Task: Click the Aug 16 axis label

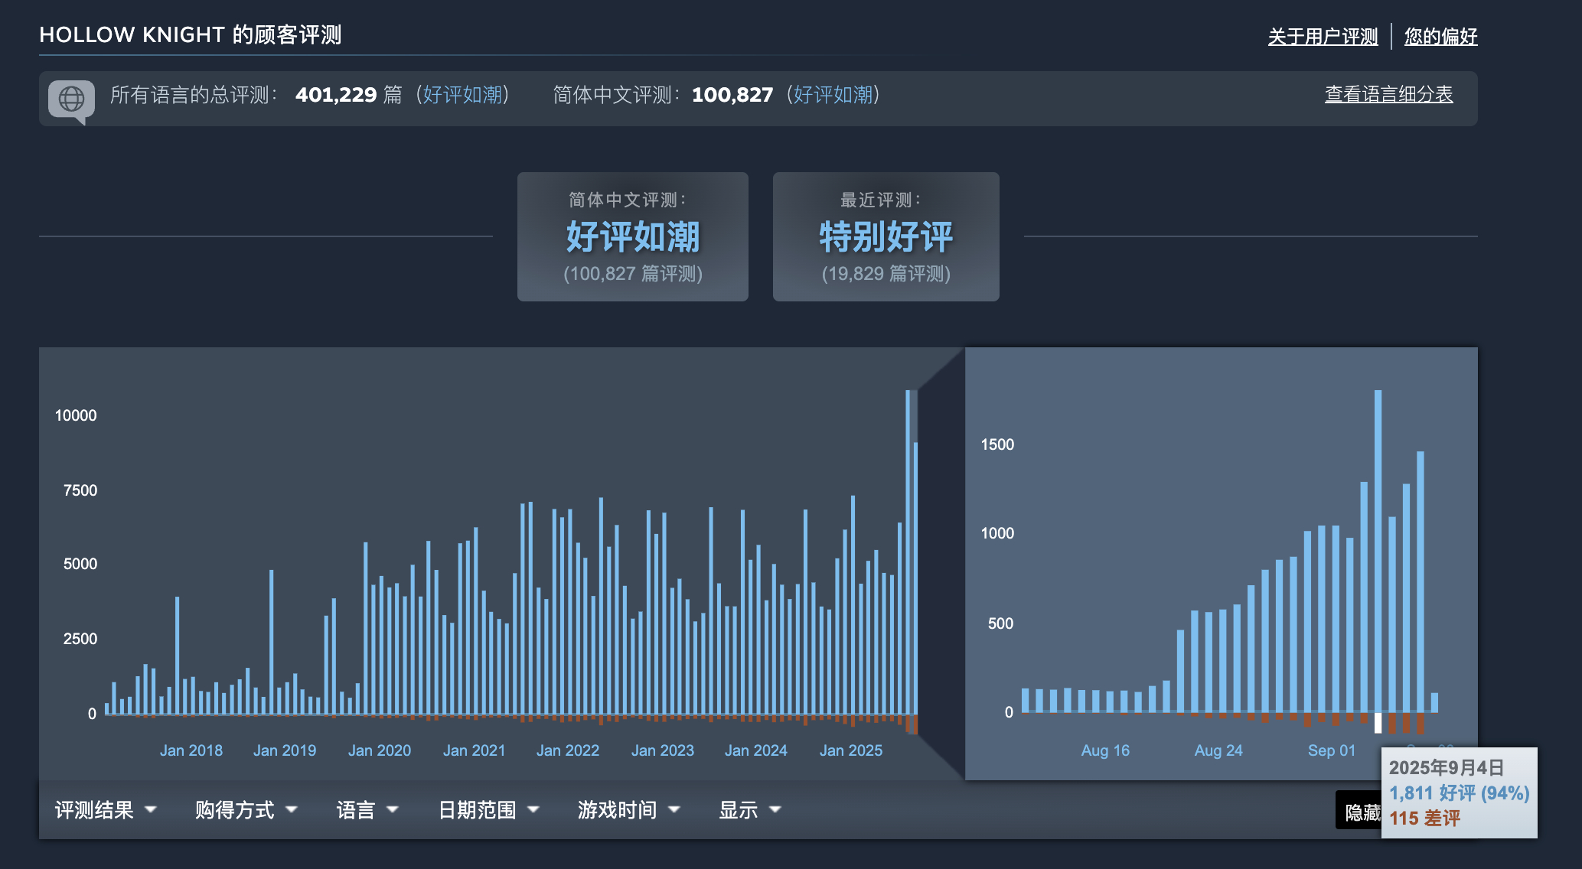Action: [1105, 750]
